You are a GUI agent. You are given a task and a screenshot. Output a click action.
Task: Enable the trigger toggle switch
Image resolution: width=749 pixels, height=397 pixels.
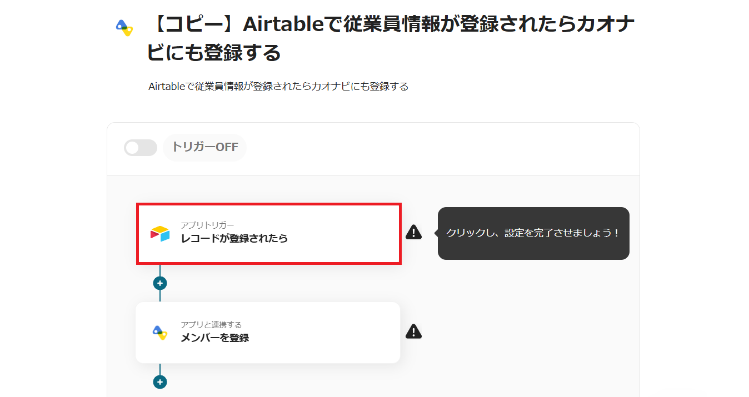pyautogui.click(x=140, y=148)
